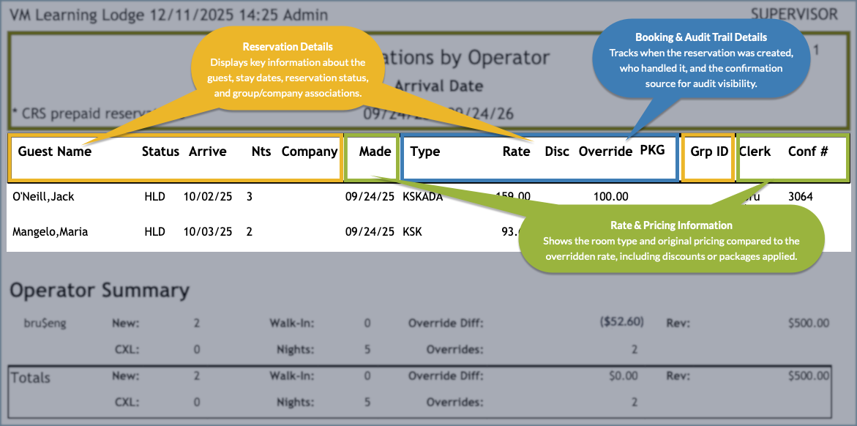Select the Nts column header
This screenshot has height=426, width=857.
pos(261,152)
